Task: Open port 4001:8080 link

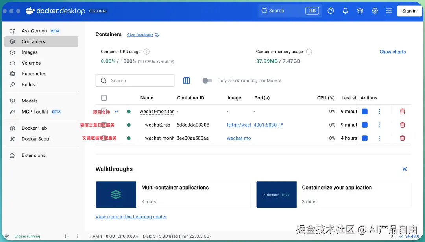Action: tap(265, 125)
